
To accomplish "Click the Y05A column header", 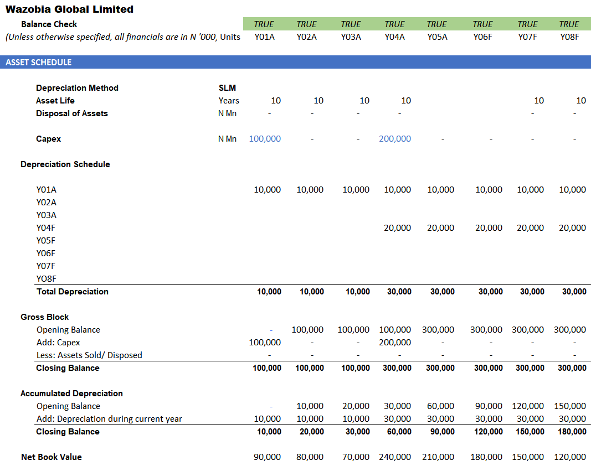I will (x=437, y=37).
